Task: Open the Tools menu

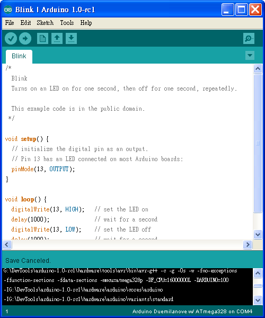Action: point(67,23)
